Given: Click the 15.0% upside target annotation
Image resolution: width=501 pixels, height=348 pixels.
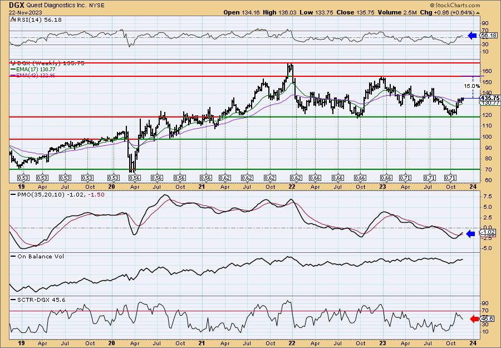Looking at the screenshot, I should pos(471,86).
